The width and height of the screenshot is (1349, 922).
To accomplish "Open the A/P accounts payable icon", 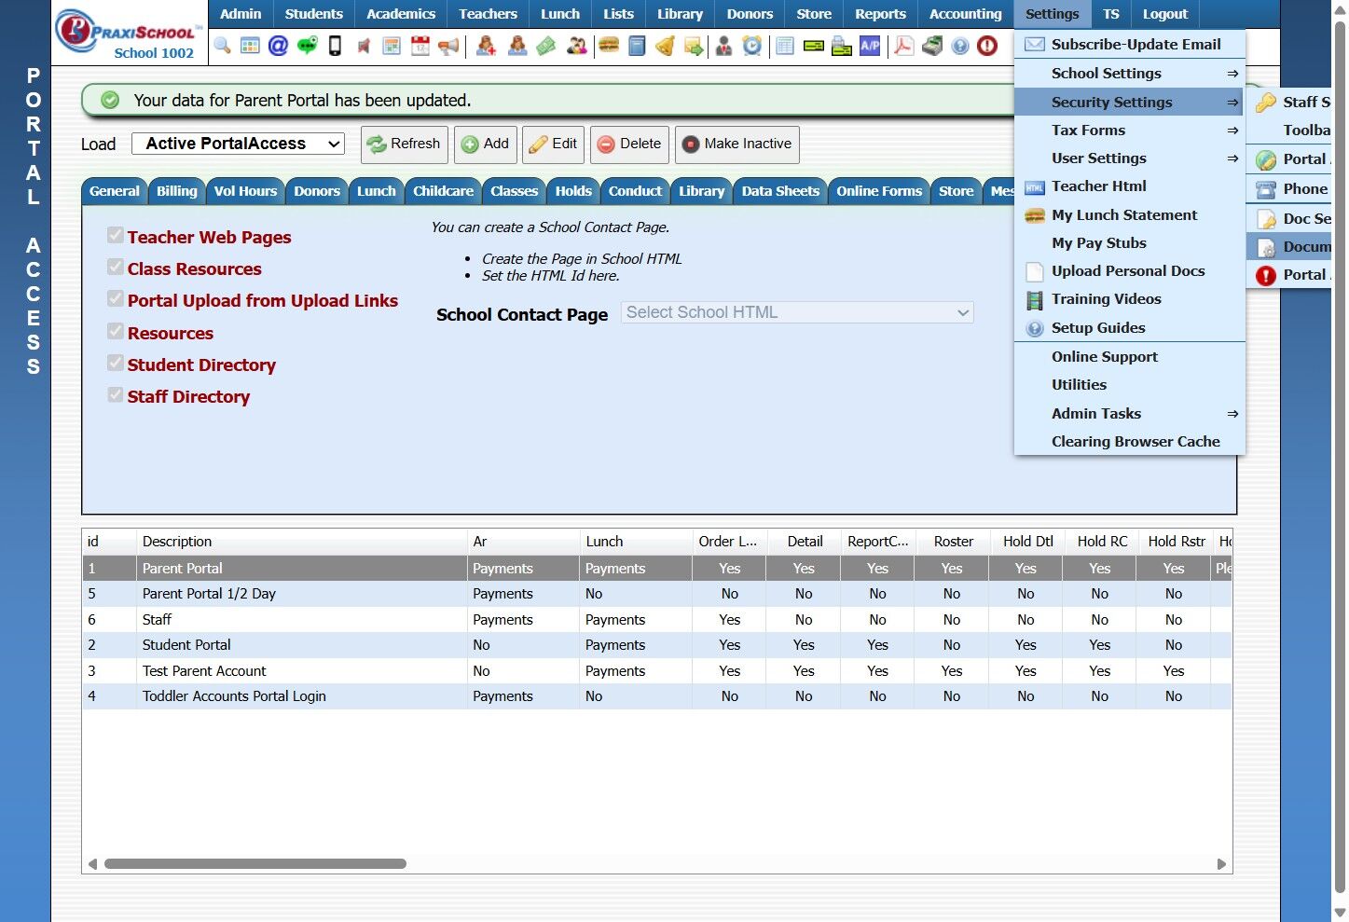I will [870, 46].
